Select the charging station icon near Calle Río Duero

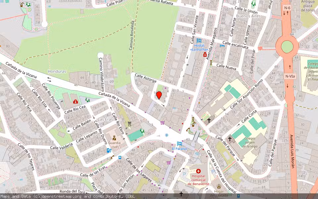(109, 151)
